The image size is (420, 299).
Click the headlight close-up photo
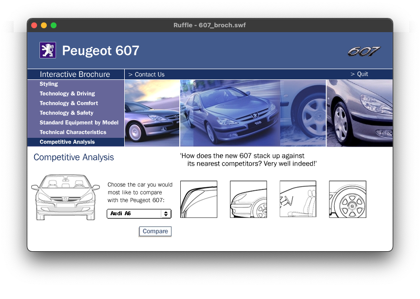point(360,113)
